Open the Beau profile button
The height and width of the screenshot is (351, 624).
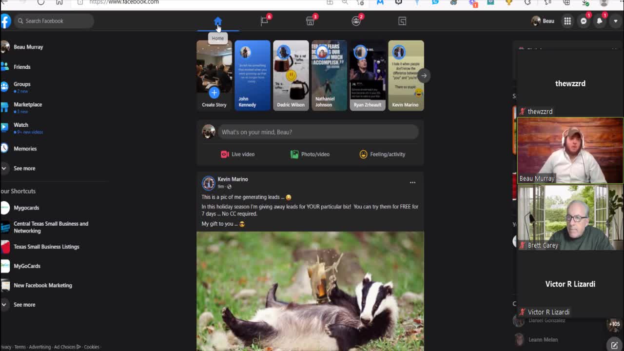point(543,21)
